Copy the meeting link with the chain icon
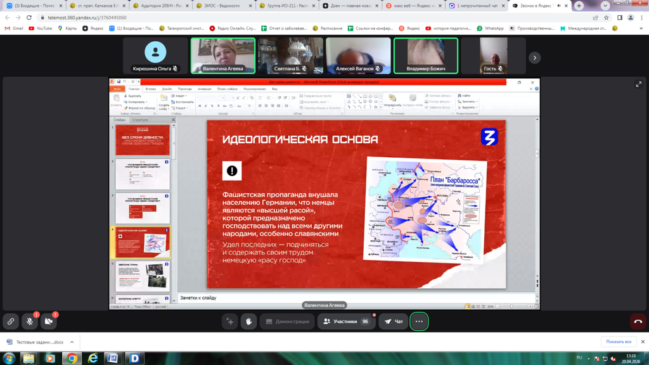649x365 pixels. click(11, 321)
